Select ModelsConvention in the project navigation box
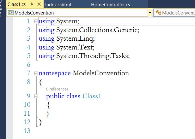The height and width of the screenshot is (139, 195). pyautogui.click(x=77, y=13)
